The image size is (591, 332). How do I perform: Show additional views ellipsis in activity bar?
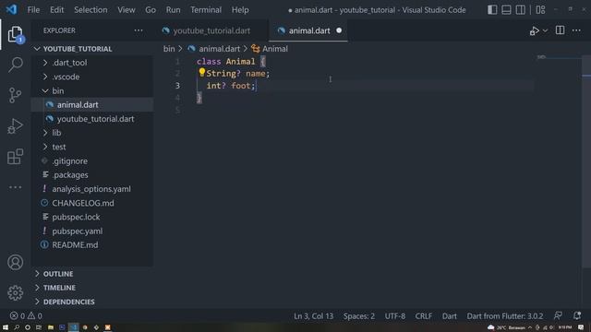(x=15, y=187)
